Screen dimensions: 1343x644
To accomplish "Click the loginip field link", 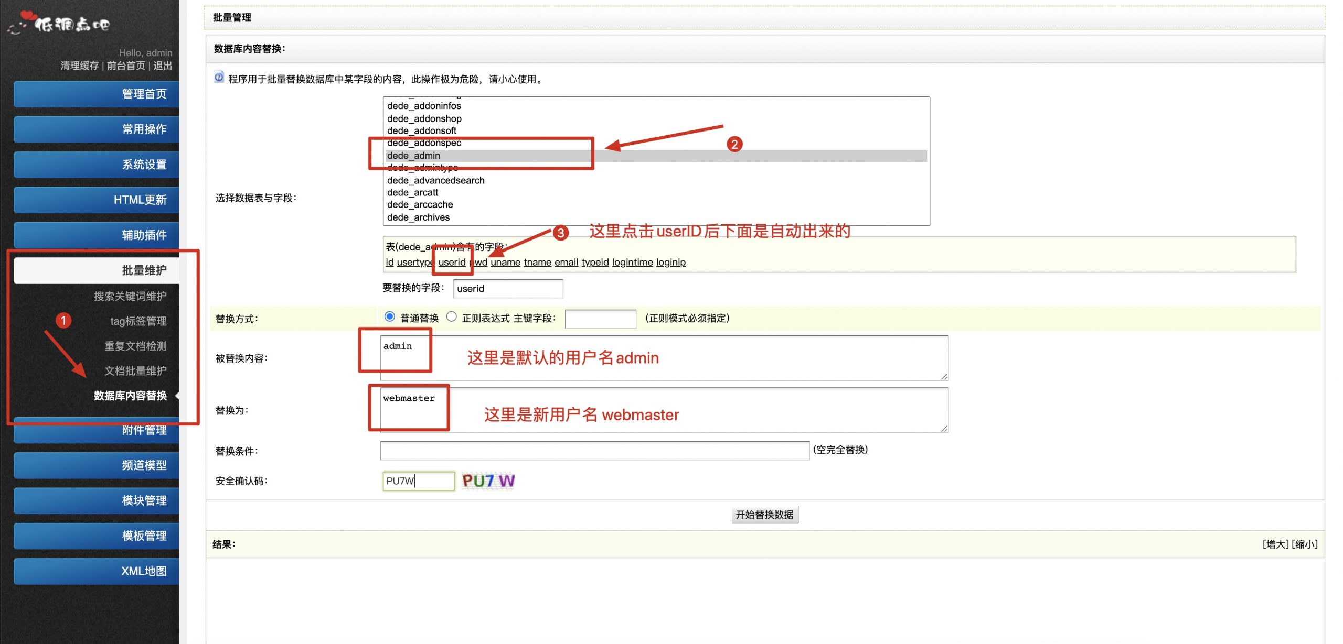I will pyautogui.click(x=671, y=262).
